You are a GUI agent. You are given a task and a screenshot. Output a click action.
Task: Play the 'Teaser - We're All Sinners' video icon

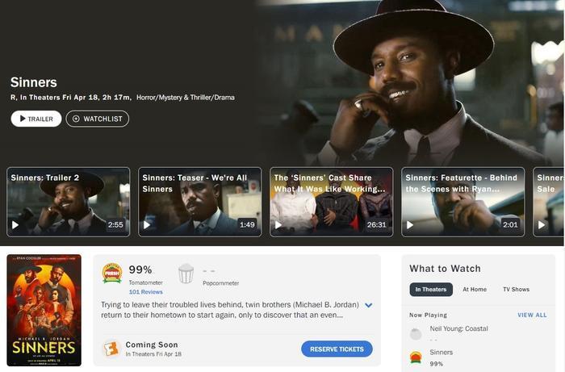click(x=147, y=225)
